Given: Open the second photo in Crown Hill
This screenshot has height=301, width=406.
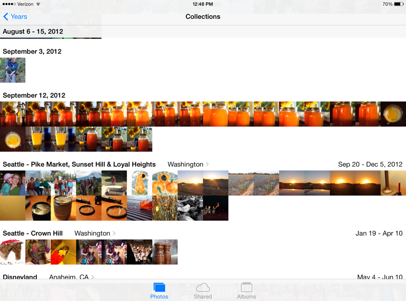Looking at the screenshot, I should [38, 252].
